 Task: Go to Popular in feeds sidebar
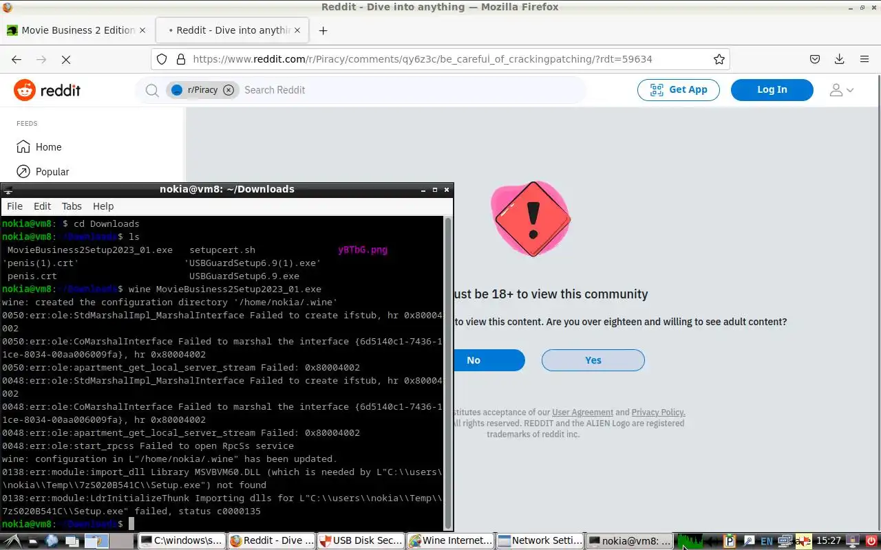(52, 172)
